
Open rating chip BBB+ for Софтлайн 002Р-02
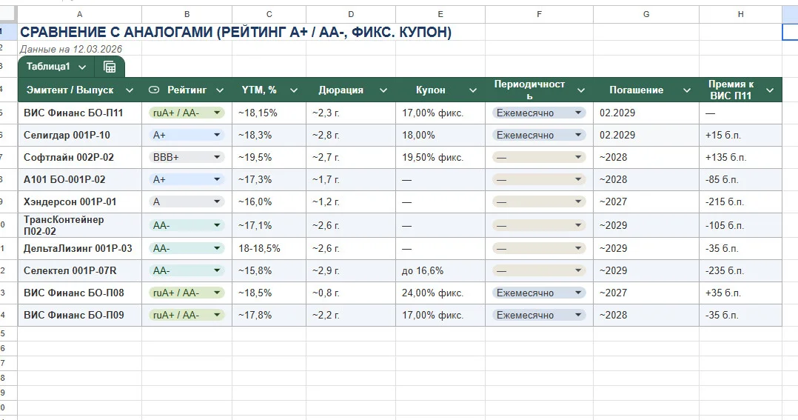tap(187, 157)
